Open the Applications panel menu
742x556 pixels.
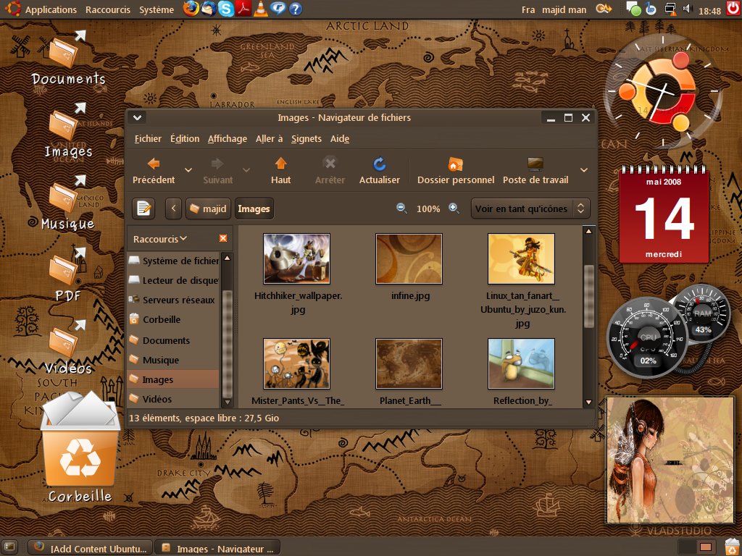click(51, 9)
